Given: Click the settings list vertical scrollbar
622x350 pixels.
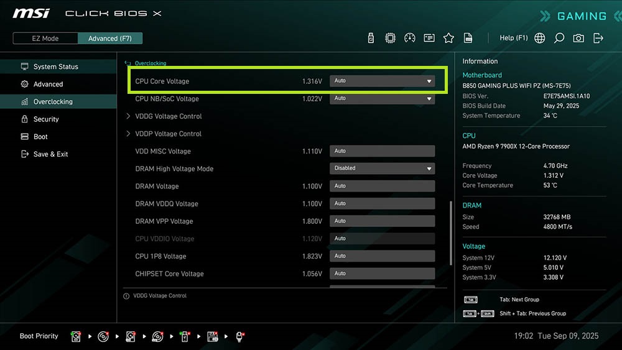Looking at the screenshot, I should (x=450, y=234).
